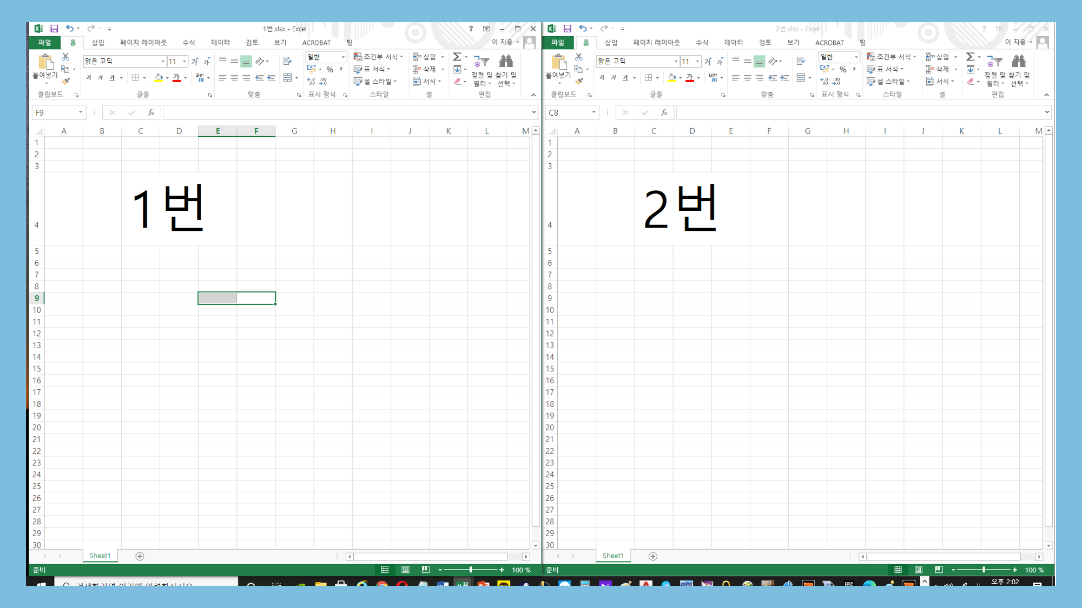Screen dimensions: 1082x608
Task: Click the new sheet plus button in 2번.xlsx window
Action: click(x=653, y=556)
